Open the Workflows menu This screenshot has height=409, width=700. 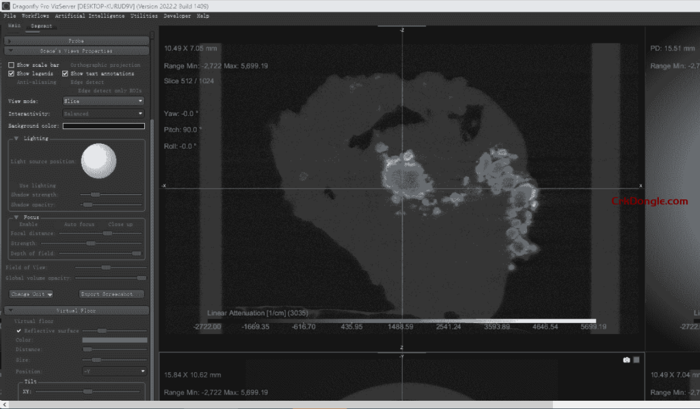pos(36,16)
